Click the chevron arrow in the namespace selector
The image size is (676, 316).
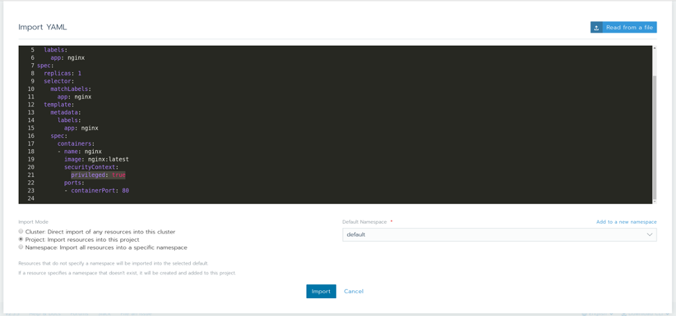649,235
